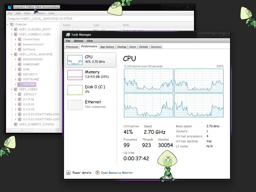Click the .DEFAULT key folder icon
256x192 pixels.
click(20, 94)
